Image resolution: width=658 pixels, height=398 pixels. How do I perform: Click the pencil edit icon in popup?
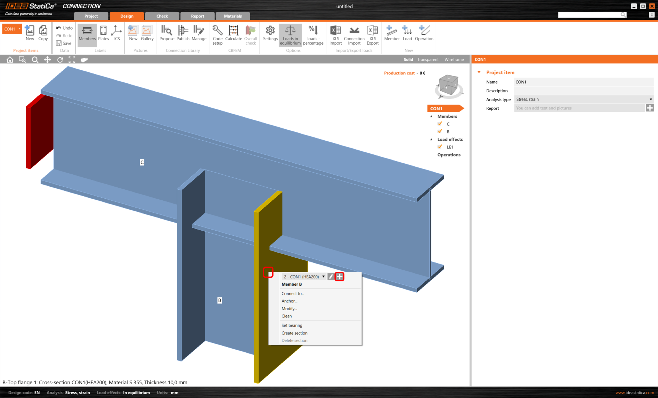(331, 277)
